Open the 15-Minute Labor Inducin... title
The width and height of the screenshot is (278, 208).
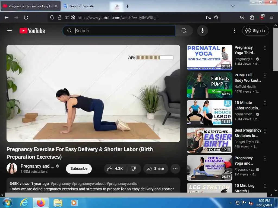(x=248, y=105)
